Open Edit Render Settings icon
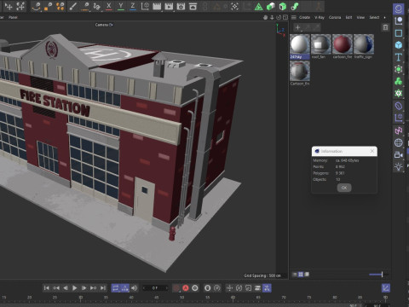The width and height of the screenshot is (409, 307). coord(181,6)
